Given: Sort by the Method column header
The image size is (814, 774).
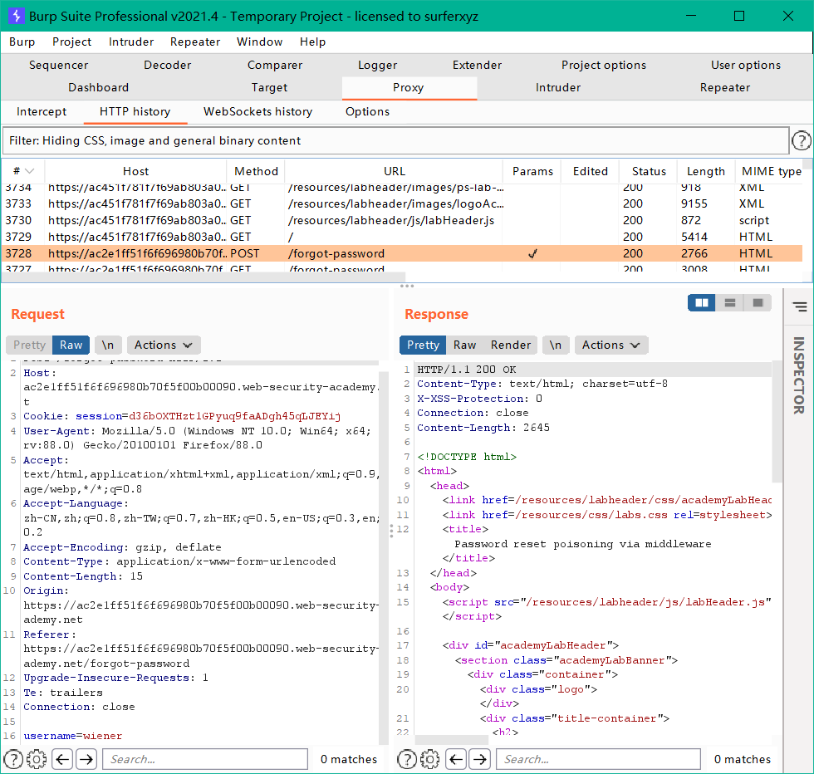Looking at the screenshot, I should click(x=256, y=171).
